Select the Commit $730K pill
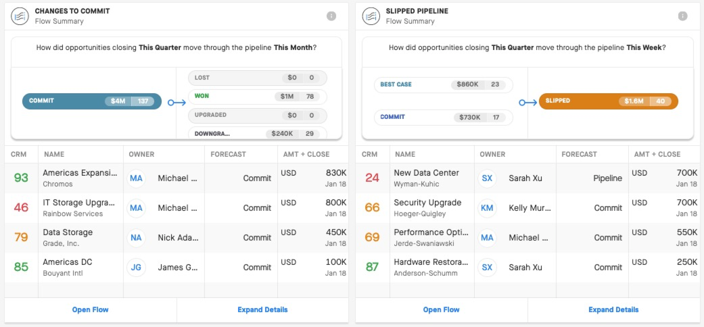 pyautogui.click(x=444, y=117)
